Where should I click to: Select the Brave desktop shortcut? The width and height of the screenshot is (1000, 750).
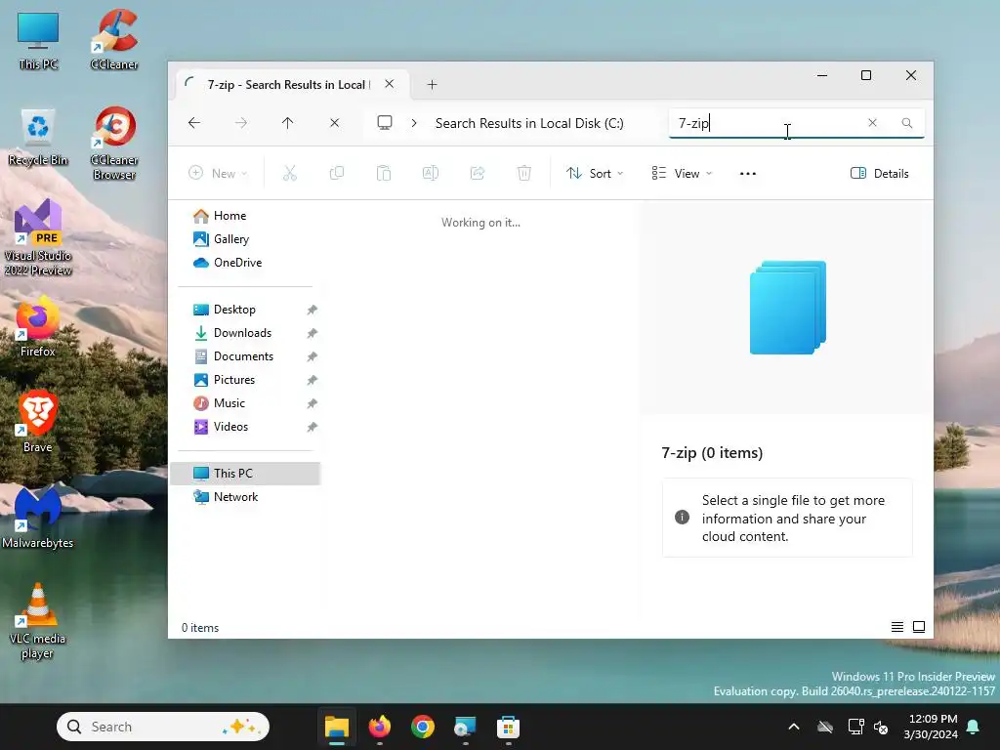tap(38, 421)
